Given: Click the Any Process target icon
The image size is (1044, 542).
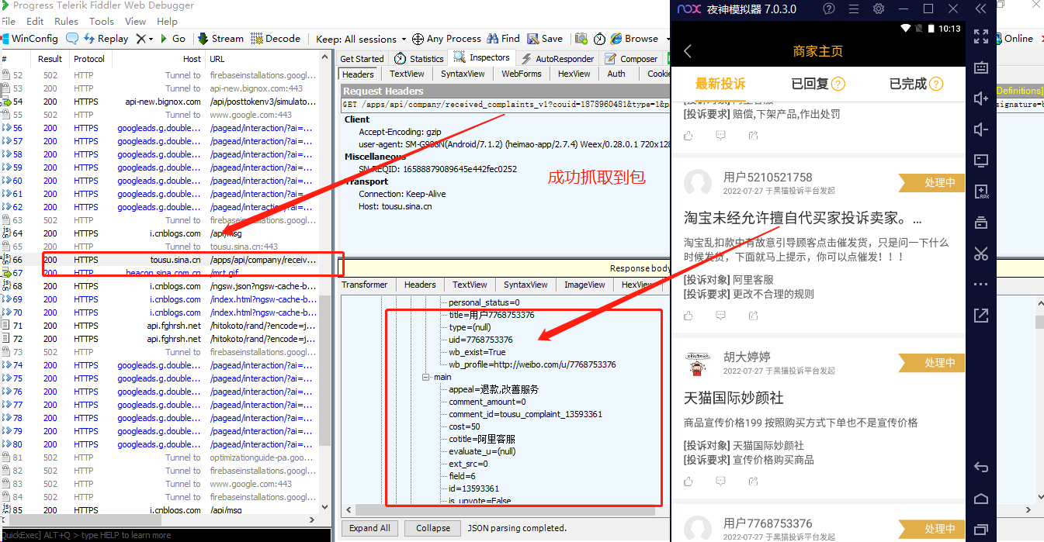Looking at the screenshot, I should (418, 39).
